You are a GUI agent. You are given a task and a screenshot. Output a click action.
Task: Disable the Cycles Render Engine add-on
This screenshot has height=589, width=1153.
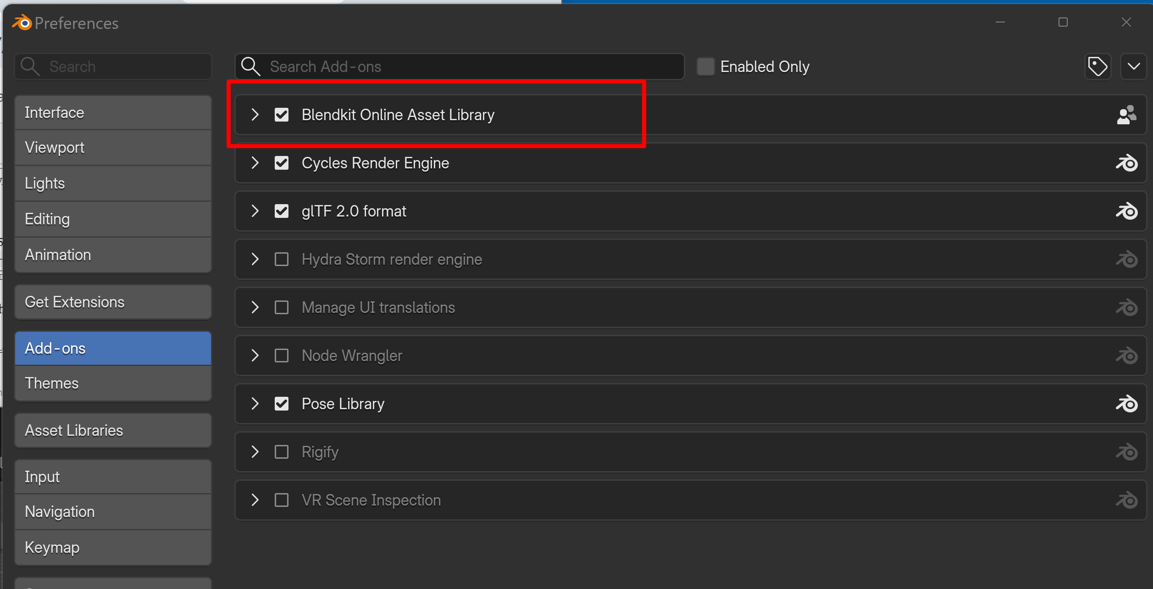282,163
